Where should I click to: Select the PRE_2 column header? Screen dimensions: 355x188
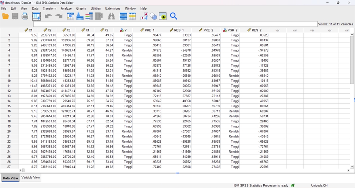[206, 30]
